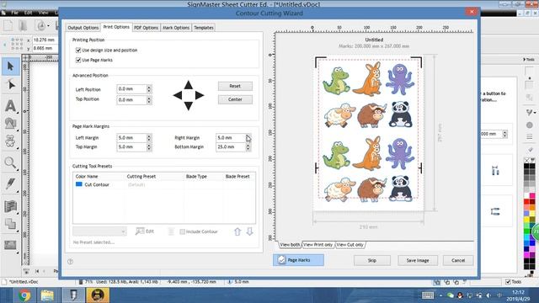539x303 pixels.
Task: Open the pen application on taskbar
Action: (x=72, y=295)
